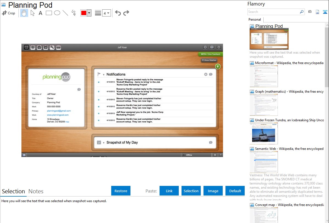Screen dimensions: 329x223
Task: Select the Crop tool
Action: tap(9, 13)
